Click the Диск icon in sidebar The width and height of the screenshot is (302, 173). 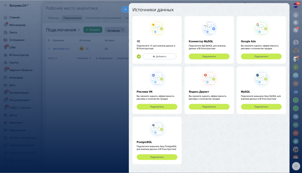6,85
